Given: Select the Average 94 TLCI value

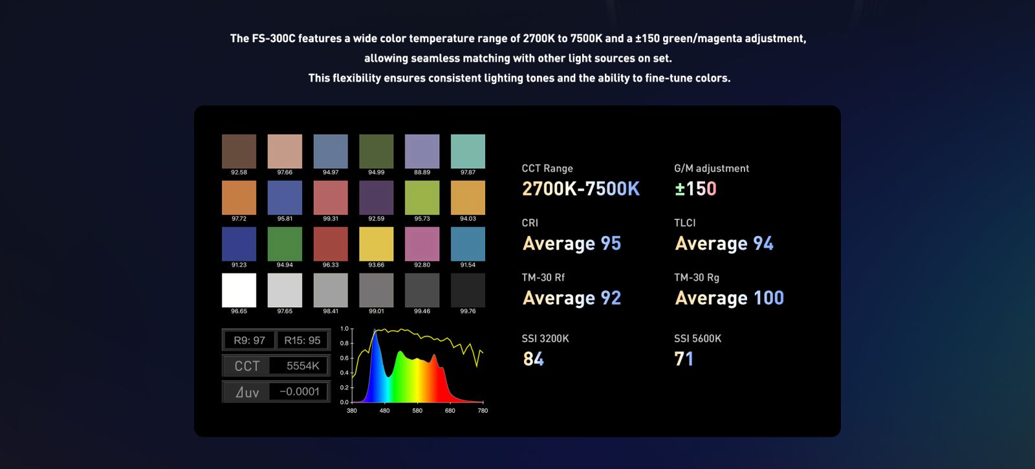Looking at the screenshot, I should tap(724, 243).
